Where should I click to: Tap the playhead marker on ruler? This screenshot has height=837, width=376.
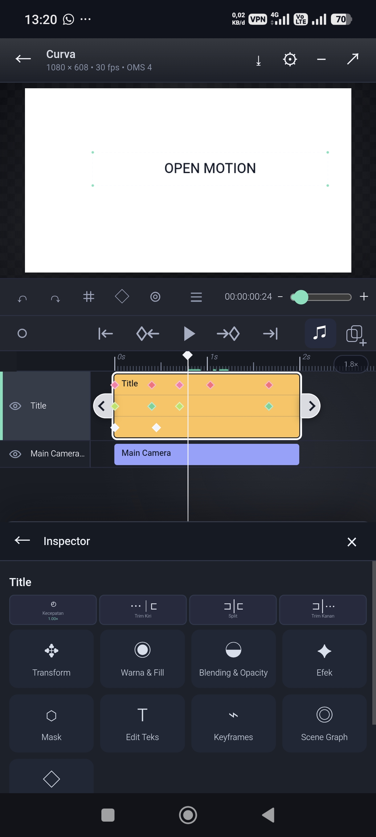pos(187,355)
